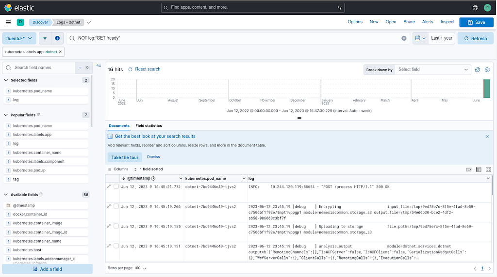Screen dimensions: 497x277
Task: Open the Options menu
Action: [355, 22]
